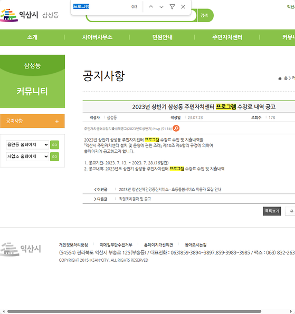Click the home icon in breadcrumb
The image size is (295, 314).
(280, 78)
